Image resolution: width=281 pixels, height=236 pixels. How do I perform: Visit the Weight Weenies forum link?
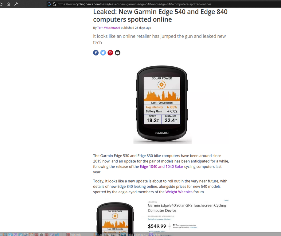[x=179, y=192]
